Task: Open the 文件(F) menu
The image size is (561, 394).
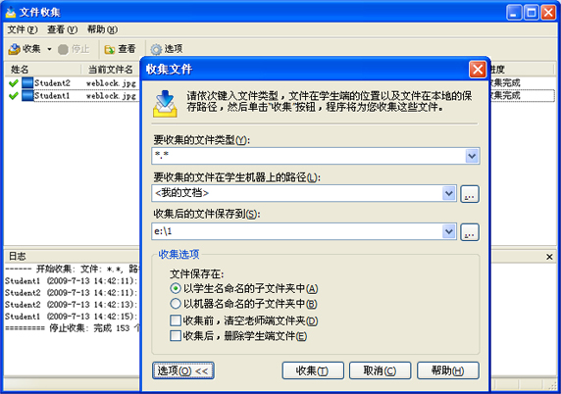Action: tap(23, 29)
